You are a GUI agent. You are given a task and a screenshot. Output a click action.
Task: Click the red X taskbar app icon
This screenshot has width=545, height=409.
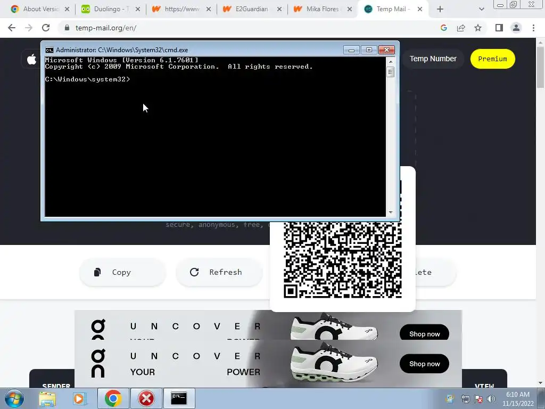(x=146, y=398)
